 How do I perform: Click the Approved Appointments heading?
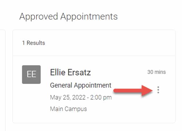click(68, 17)
